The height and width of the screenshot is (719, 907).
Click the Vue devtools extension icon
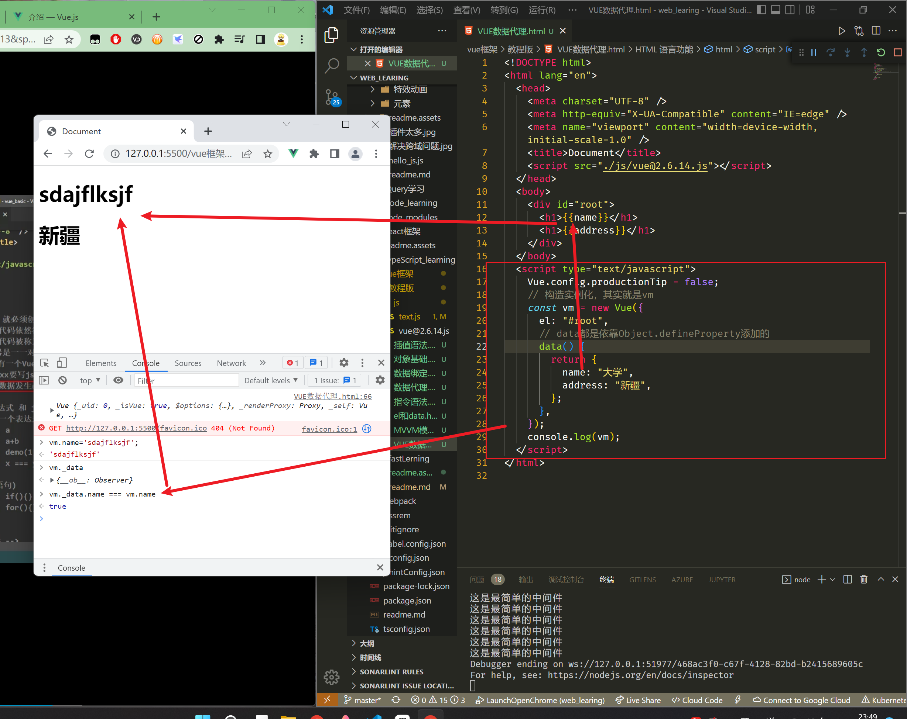pos(293,154)
